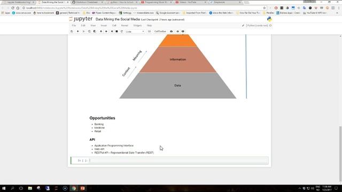This screenshot has height=192, width=342.
Task: Open the Kernel menu
Action: (125, 26)
